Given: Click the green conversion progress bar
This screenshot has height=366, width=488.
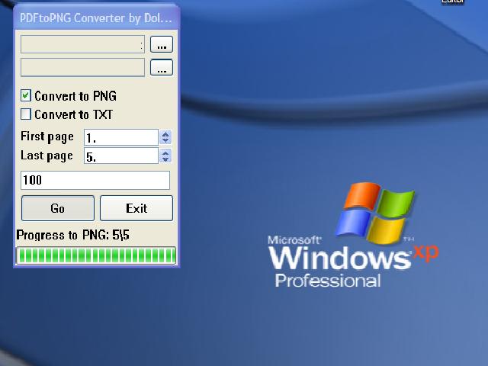Looking at the screenshot, I should (96, 255).
